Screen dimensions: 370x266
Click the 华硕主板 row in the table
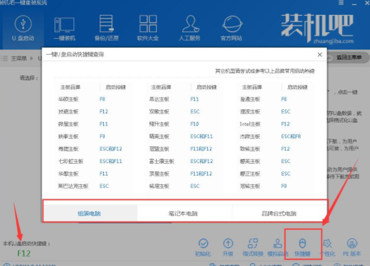[x=68, y=99]
